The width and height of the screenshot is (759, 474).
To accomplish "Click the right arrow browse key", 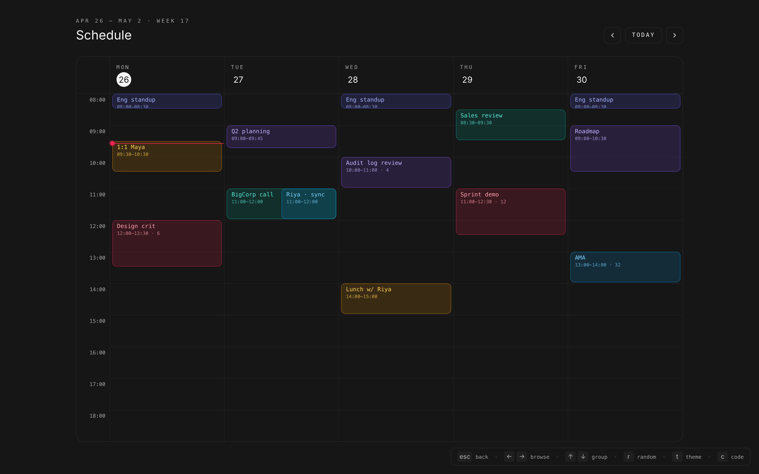I will click(x=522, y=456).
